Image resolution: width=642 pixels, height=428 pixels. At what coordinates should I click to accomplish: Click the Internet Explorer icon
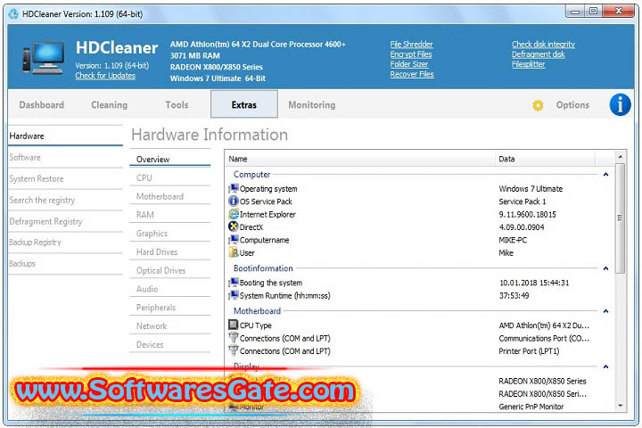pyautogui.click(x=234, y=214)
